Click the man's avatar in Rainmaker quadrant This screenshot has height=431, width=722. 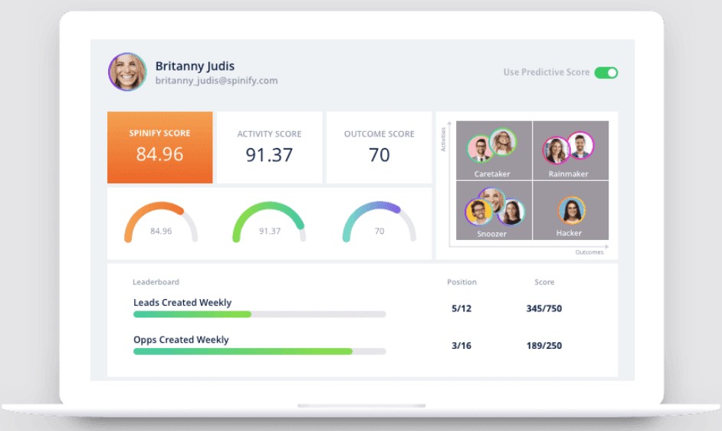tap(580, 145)
